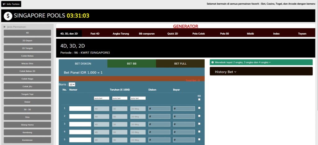Open the Kombinasi game
Screen dimensions: 318x145
tap(27, 140)
